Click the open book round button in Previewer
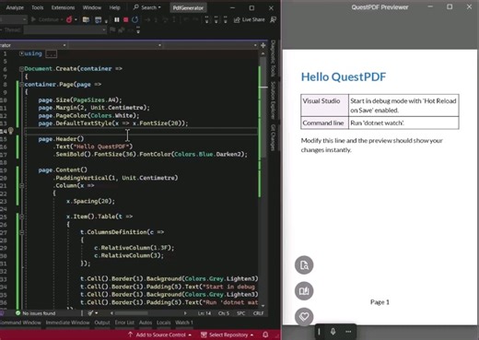The image size is (479, 340). 304,290
